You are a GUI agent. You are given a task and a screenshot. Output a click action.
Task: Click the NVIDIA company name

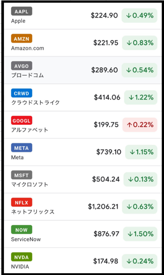(x=20, y=267)
